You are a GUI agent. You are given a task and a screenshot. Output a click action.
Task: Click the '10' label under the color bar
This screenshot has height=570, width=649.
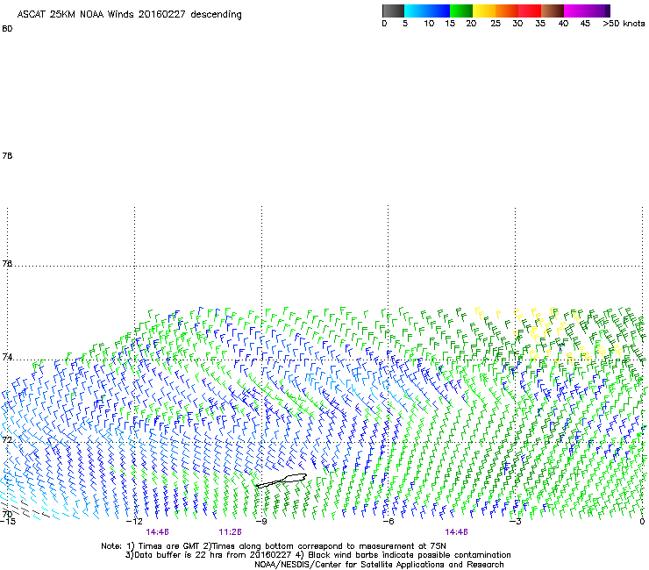429,24
